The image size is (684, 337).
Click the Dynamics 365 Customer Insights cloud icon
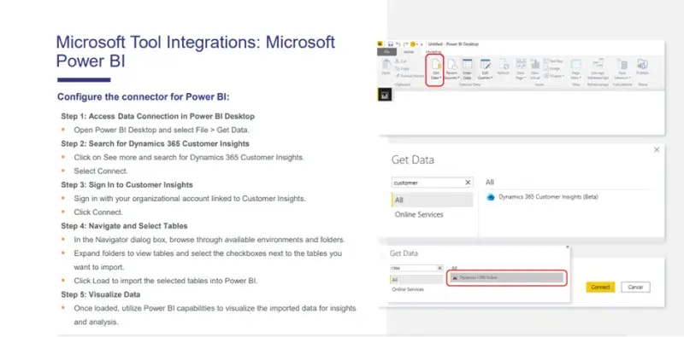491,197
